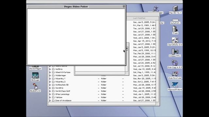Click the Welltris folder icon

click(53, 69)
